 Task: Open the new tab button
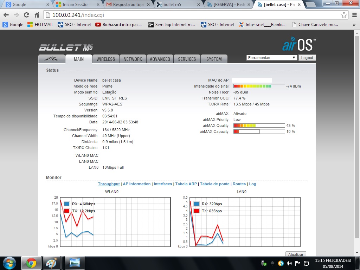(311, 5)
